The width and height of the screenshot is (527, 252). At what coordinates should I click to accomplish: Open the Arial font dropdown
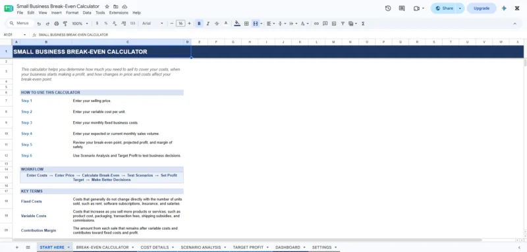tap(153, 24)
